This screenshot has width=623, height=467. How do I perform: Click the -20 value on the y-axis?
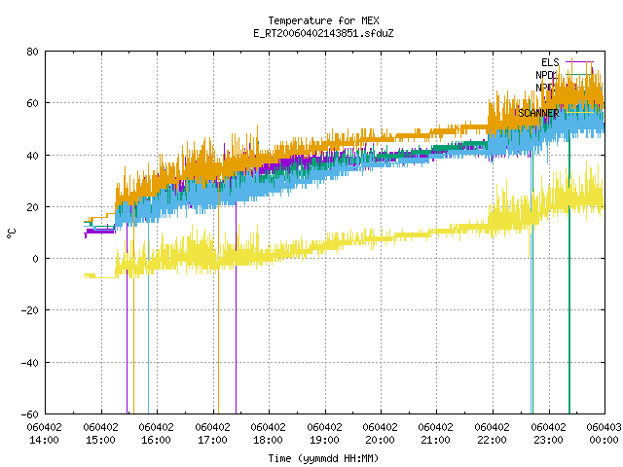point(30,310)
